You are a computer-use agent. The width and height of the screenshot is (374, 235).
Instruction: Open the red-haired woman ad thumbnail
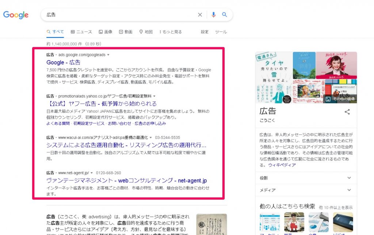pyautogui.click(x=336, y=65)
